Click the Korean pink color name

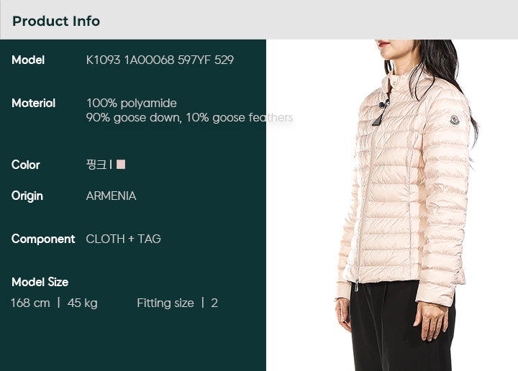click(x=96, y=164)
